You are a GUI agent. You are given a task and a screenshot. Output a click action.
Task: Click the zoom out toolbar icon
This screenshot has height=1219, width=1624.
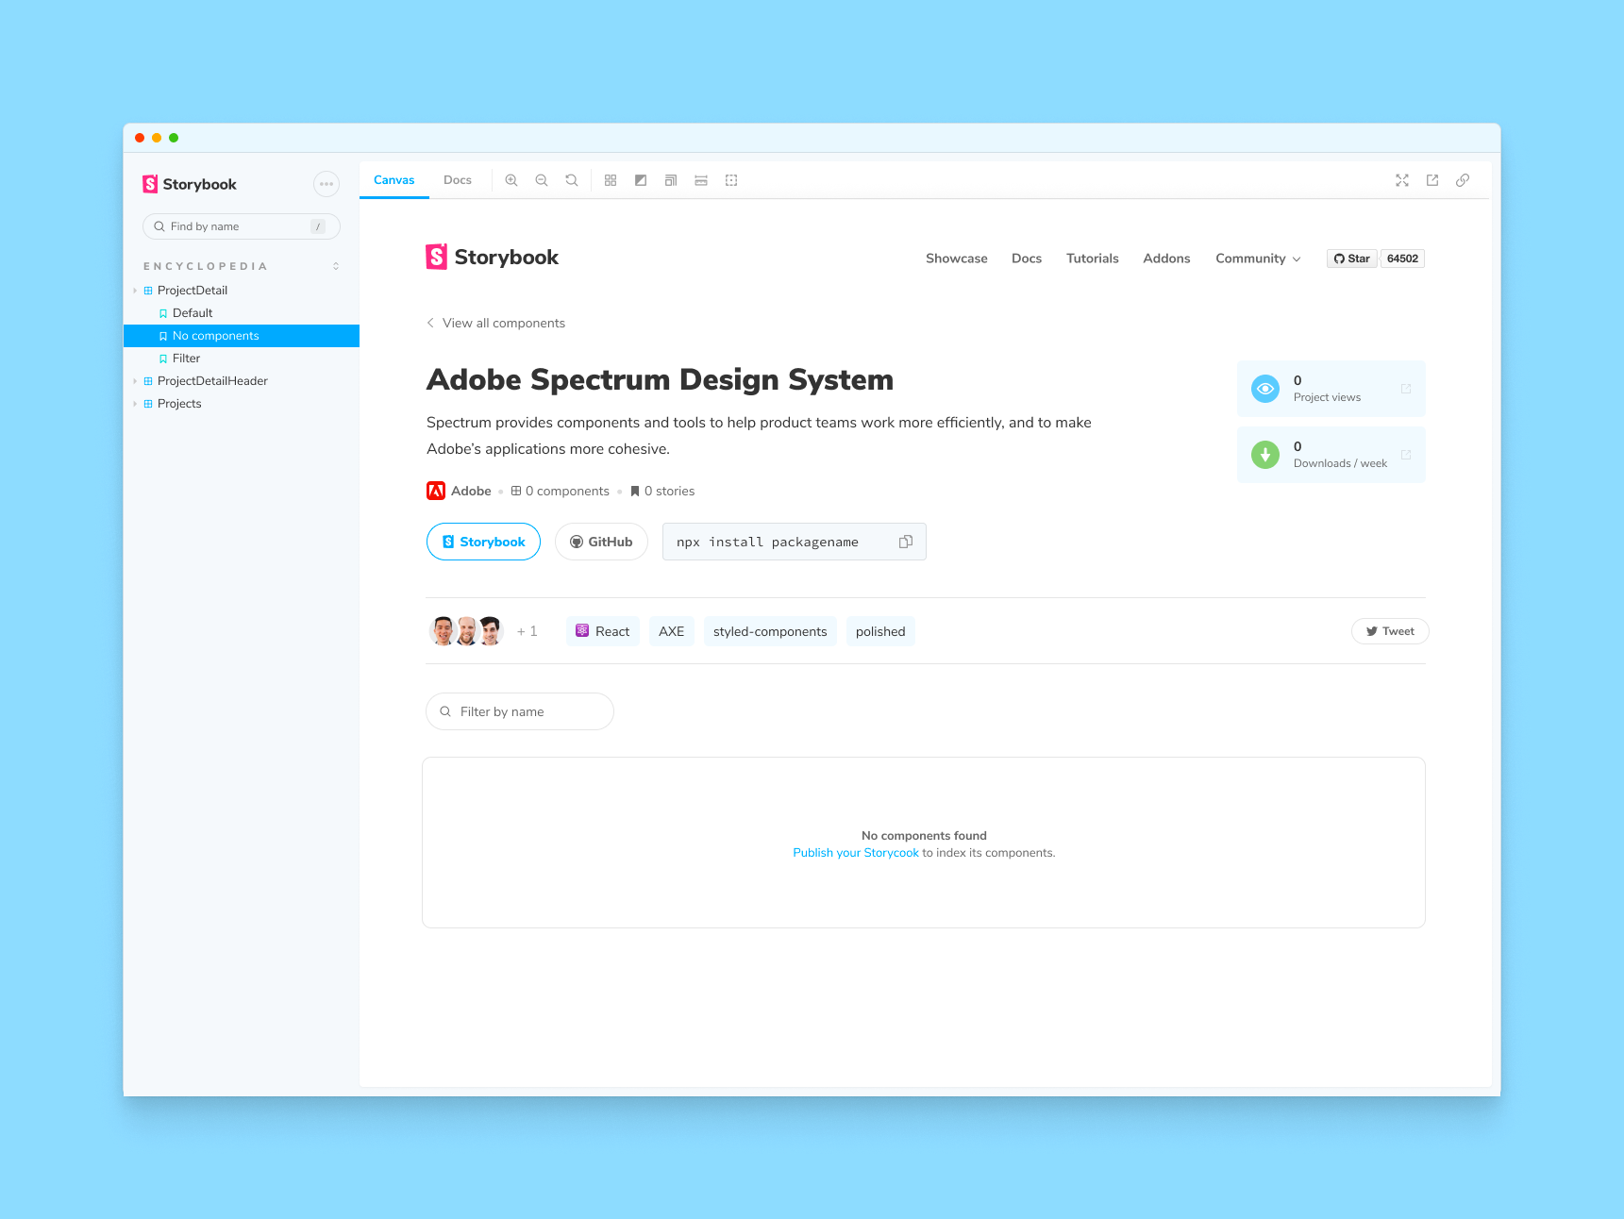pyautogui.click(x=542, y=180)
